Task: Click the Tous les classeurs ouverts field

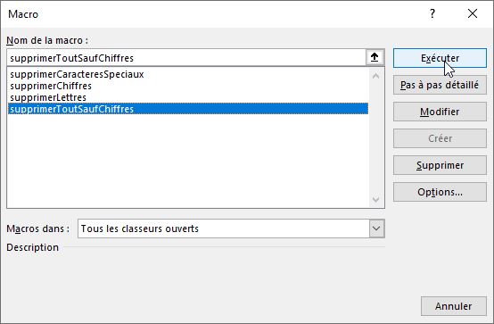Action: click(224, 228)
